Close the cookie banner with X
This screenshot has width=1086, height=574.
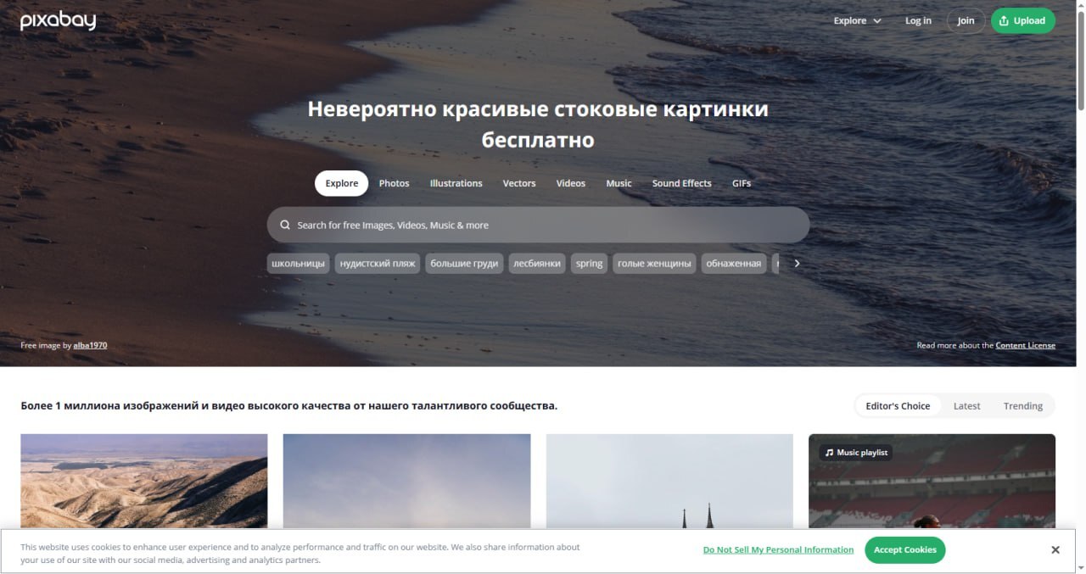click(1055, 549)
